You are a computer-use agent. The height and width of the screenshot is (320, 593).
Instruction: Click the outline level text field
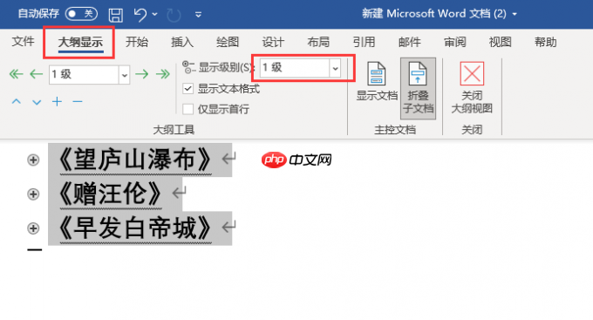[84, 74]
